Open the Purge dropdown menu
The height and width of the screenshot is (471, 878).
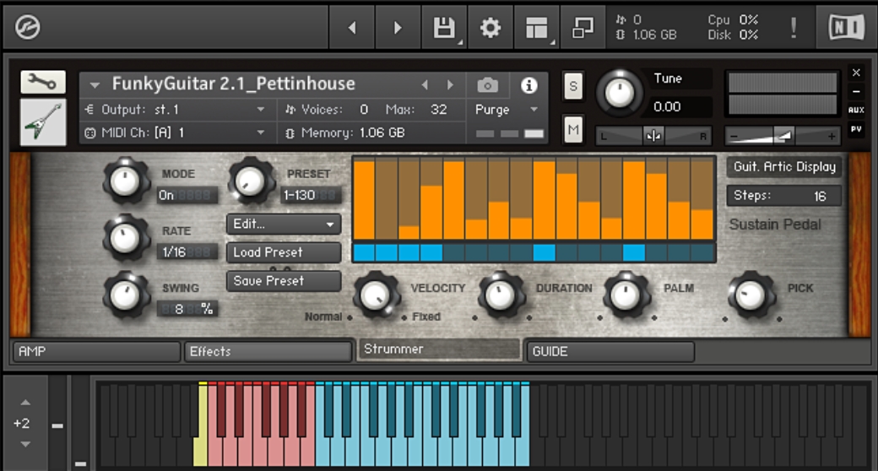click(507, 110)
